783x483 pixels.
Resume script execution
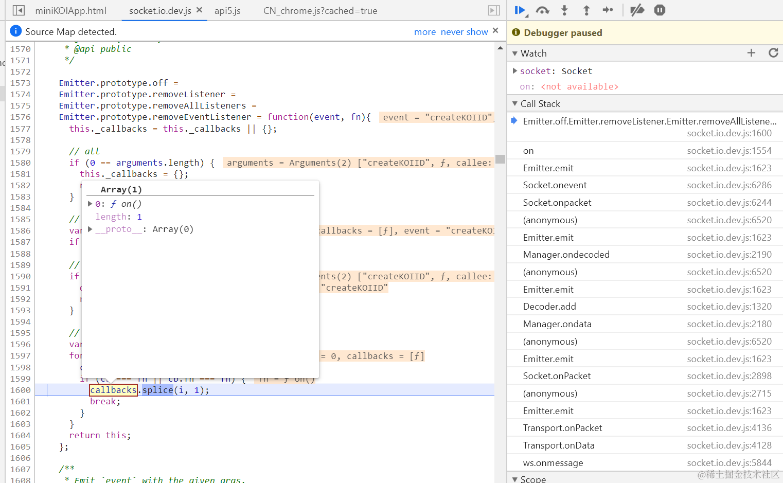pyautogui.click(x=520, y=10)
